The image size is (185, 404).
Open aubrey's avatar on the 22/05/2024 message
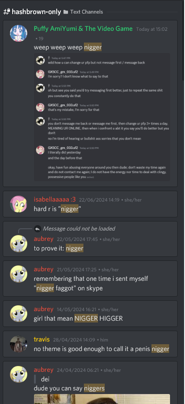tap(19, 244)
